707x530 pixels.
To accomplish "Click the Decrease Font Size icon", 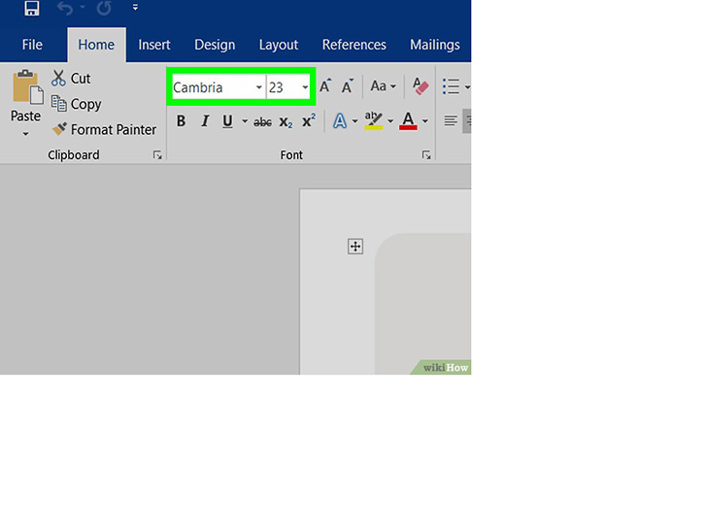I will click(x=348, y=85).
